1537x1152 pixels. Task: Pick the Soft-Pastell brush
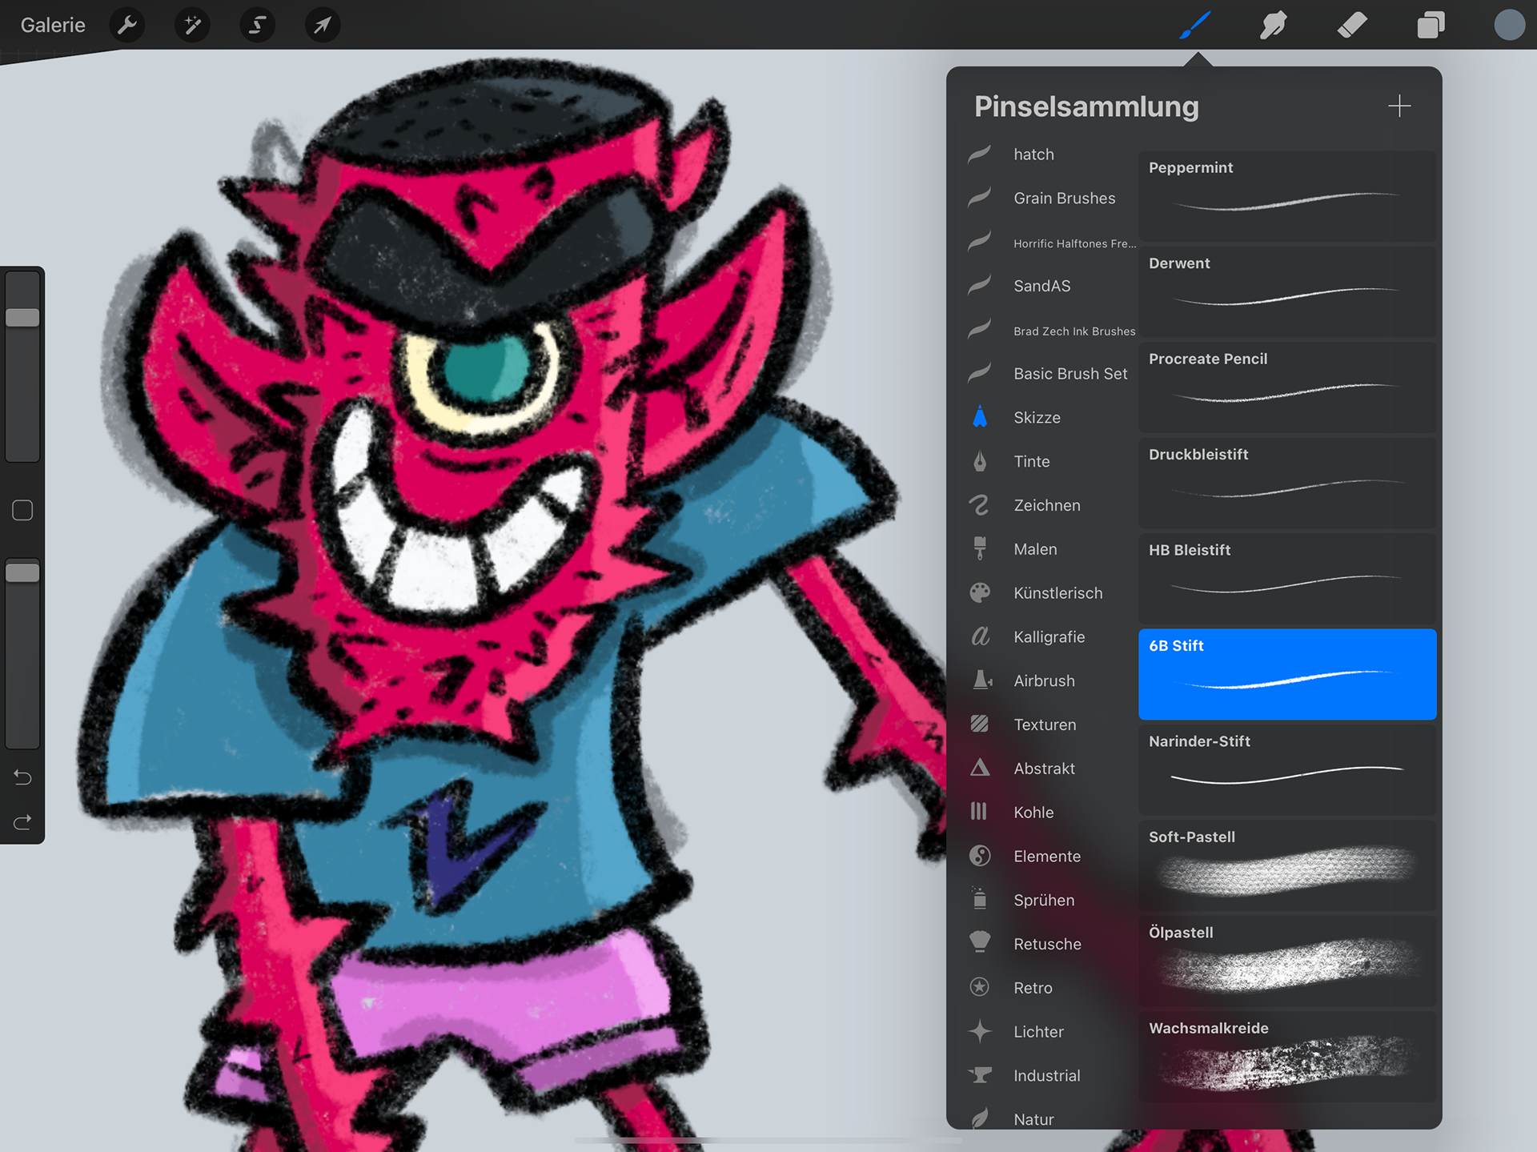tap(1286, 865)
